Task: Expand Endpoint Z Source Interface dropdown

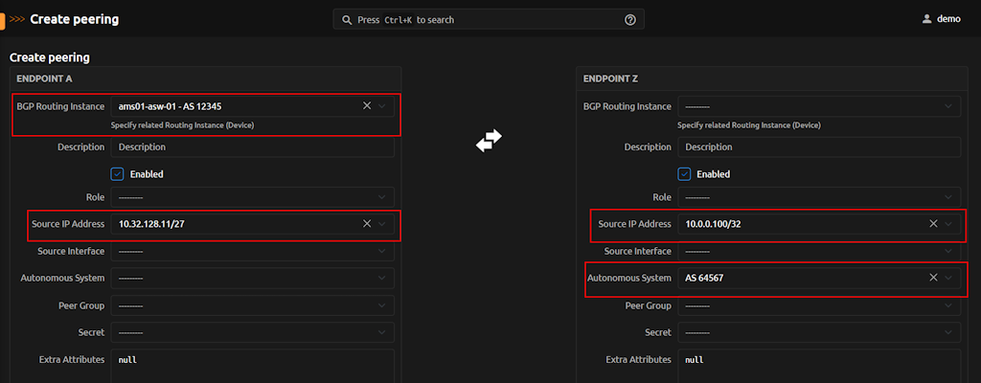Action: pyautogui.click(x=819, y=251)
